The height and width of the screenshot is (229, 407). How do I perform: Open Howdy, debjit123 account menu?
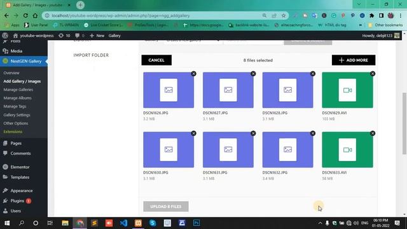(381, 36)
